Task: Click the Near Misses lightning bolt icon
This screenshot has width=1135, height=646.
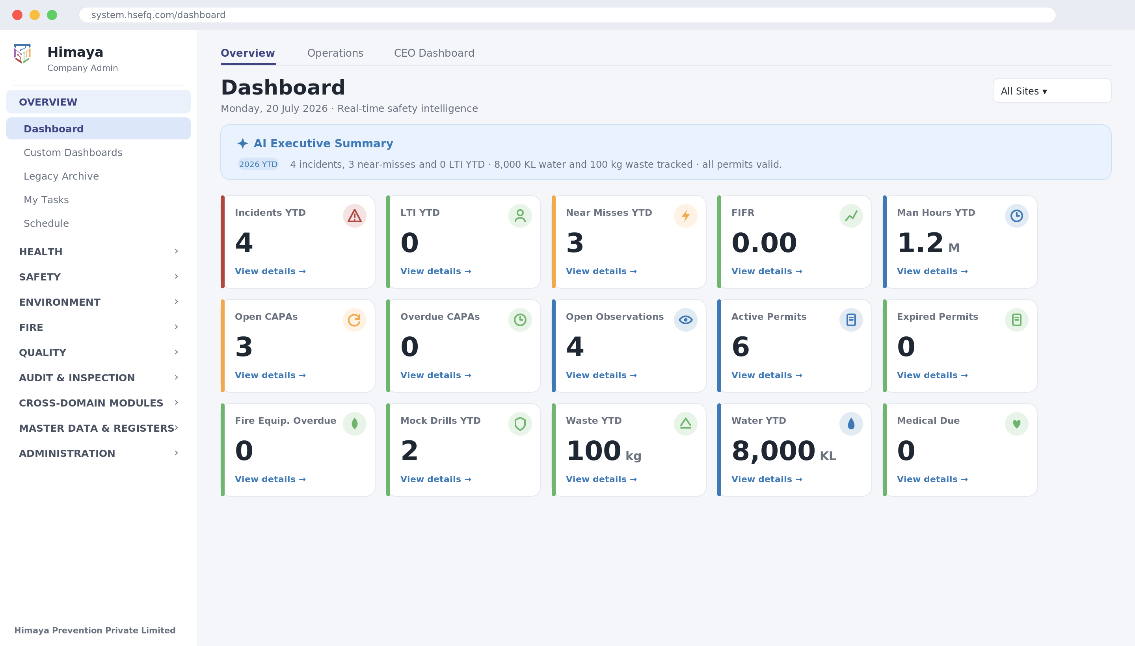Action: pos(685,216)
